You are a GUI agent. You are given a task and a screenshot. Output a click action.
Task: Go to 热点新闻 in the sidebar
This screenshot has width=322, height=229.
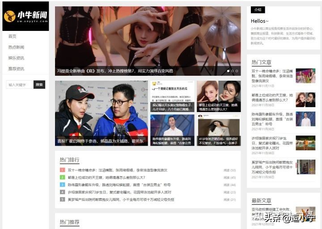pyautogui.click(x=16, y=47)
